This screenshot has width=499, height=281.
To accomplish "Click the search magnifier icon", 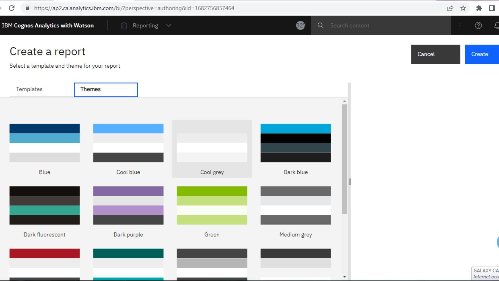I will 321,25.
